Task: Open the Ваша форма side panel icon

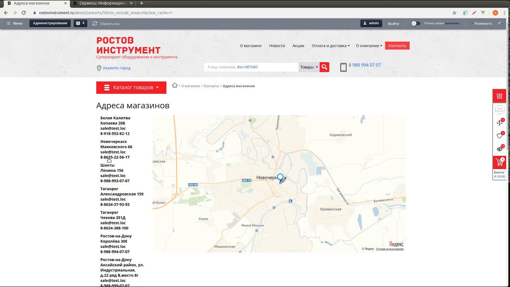Action: tap(499, 110)
